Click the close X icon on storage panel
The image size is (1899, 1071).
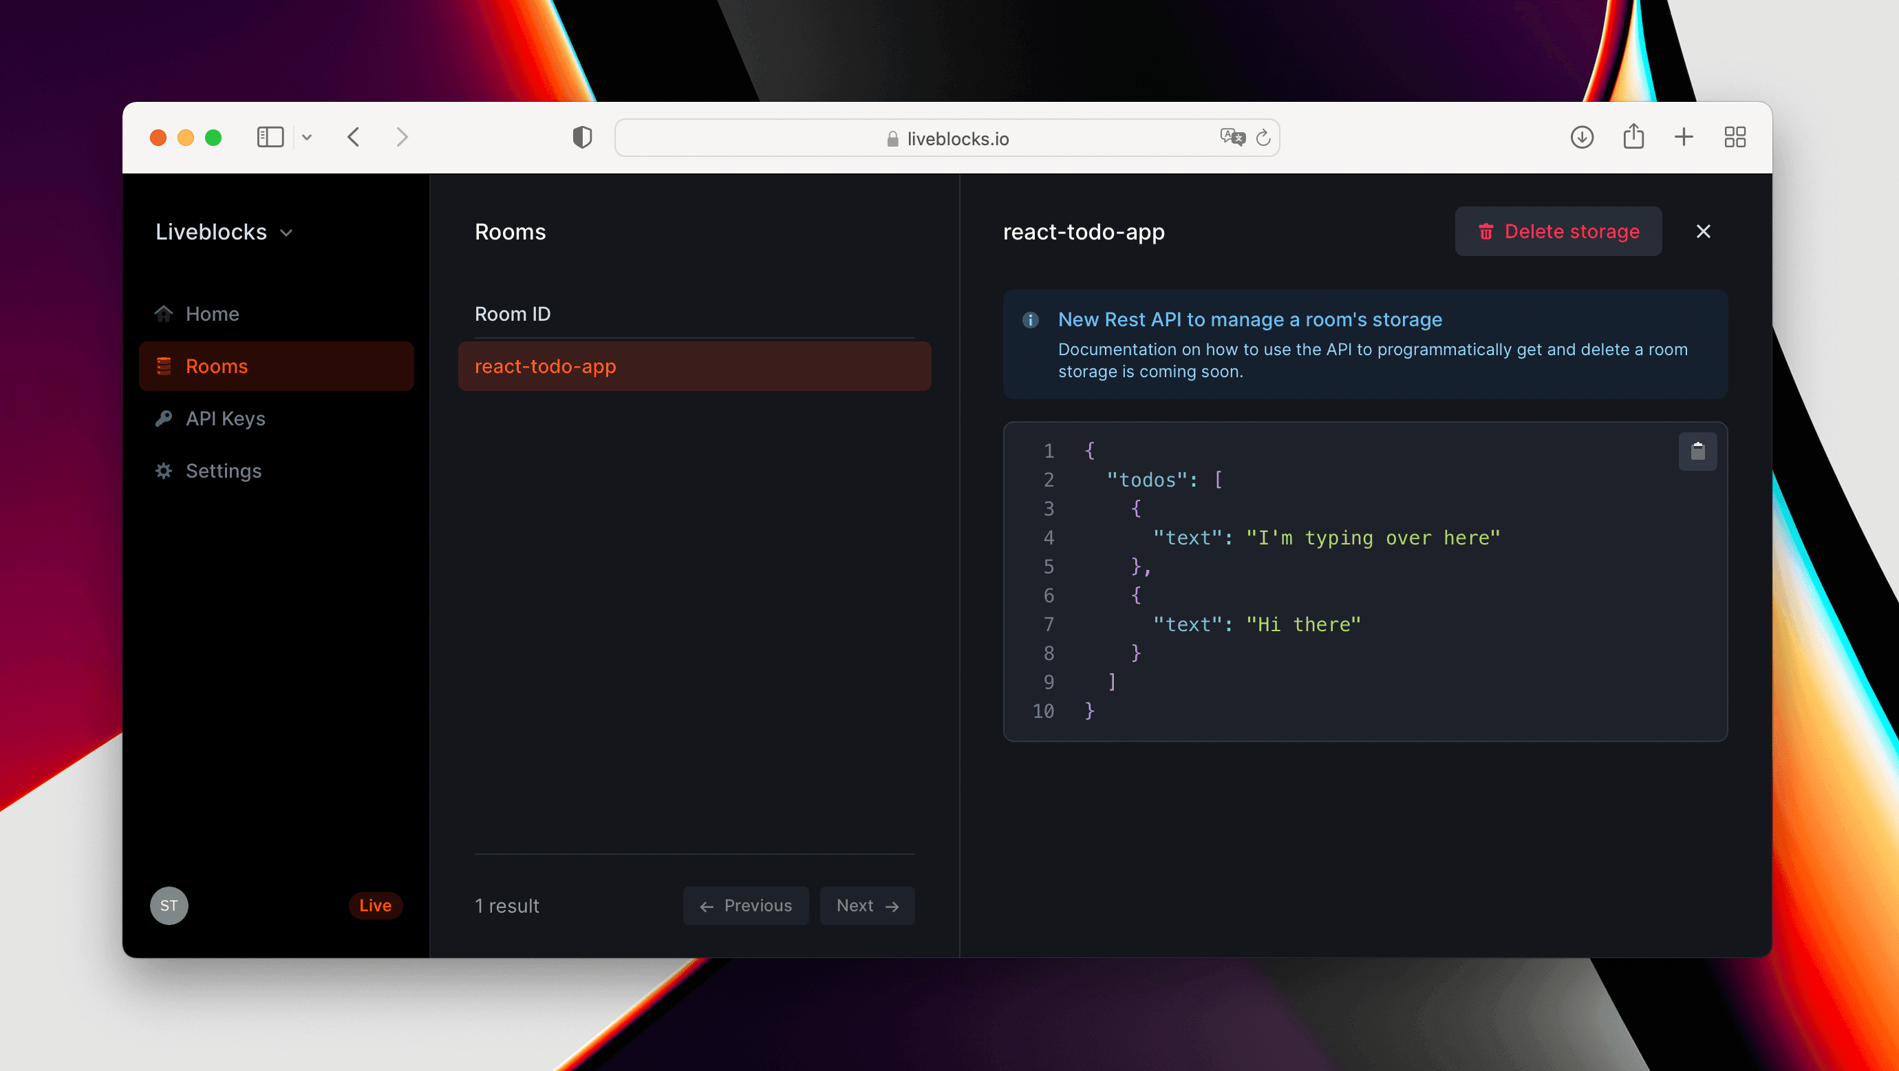(1704, 231)
